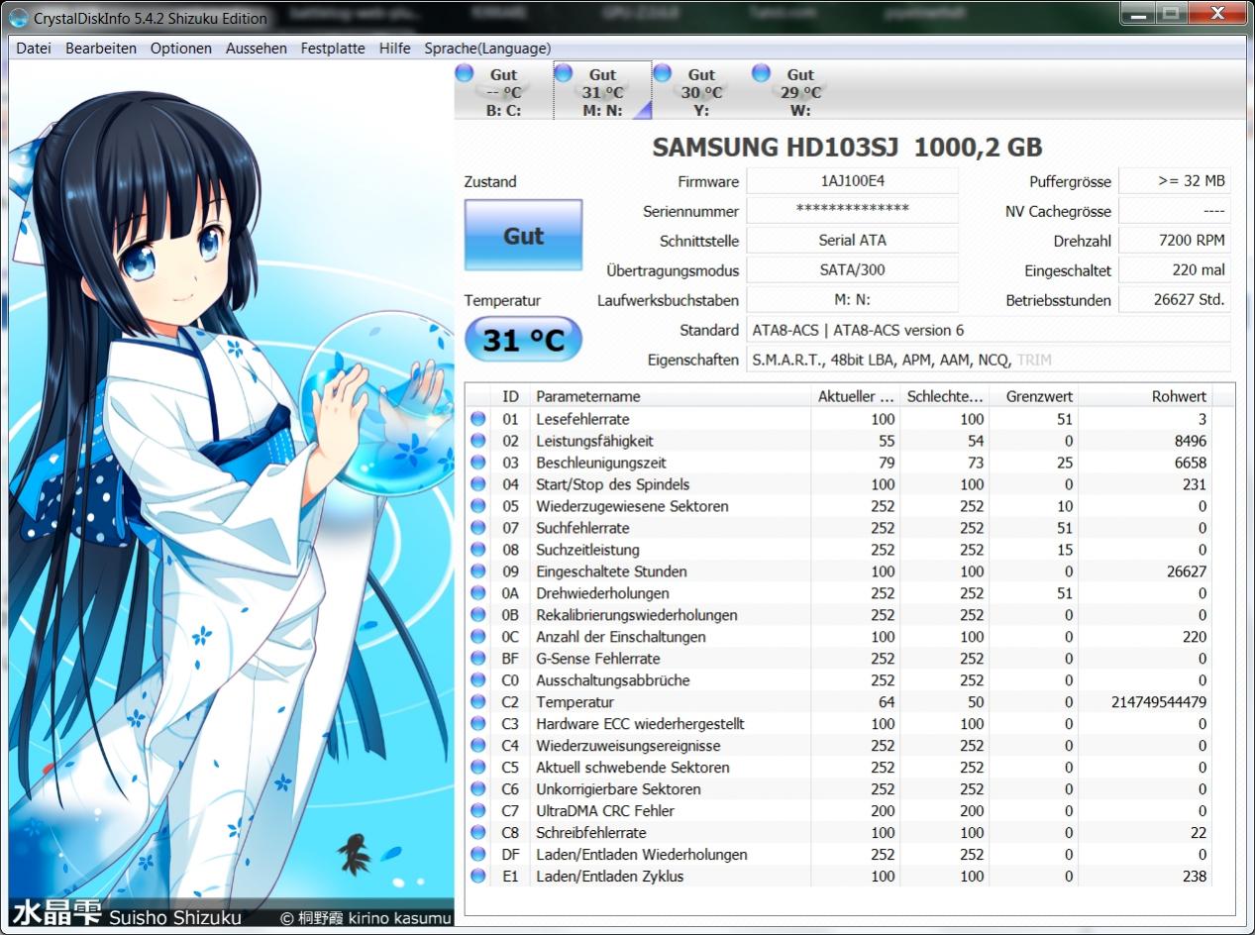Click status orb of G-Sense Fehlerrate row
The width and height of the screenshot is (1255, 935).
[x=478, y=659]
